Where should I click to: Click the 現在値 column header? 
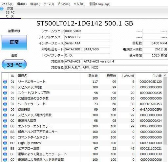point(90,76)
